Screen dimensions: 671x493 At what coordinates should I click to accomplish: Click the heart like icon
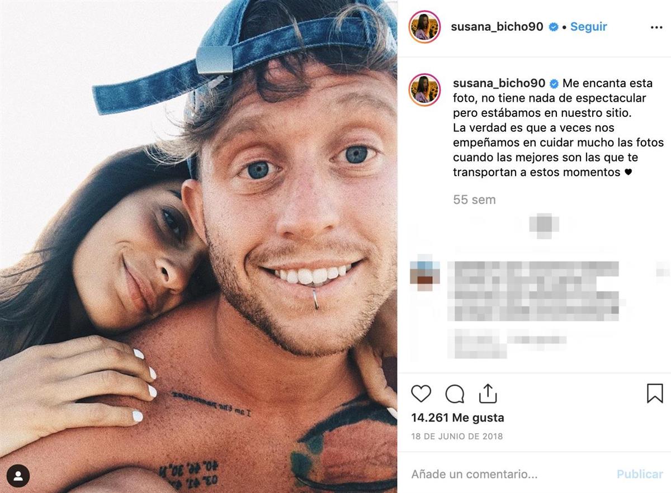421,394
